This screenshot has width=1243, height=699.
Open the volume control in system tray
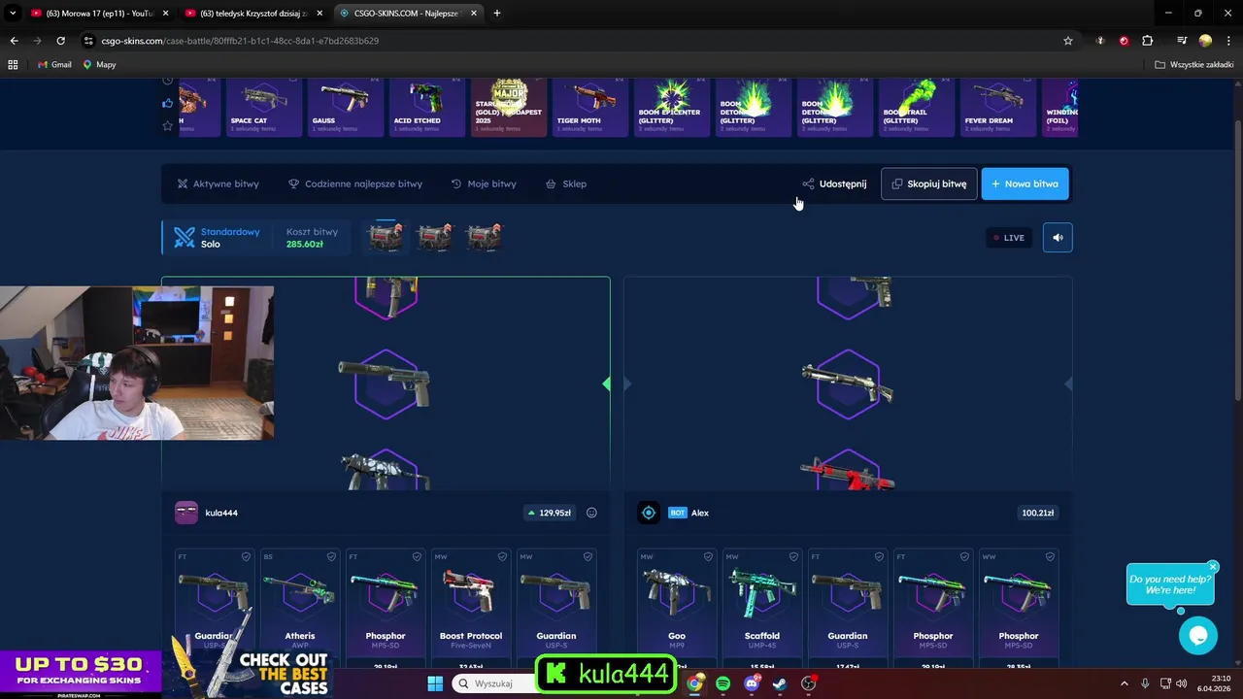point(1181,683)
